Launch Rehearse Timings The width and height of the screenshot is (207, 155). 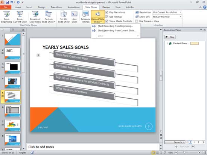85,17
